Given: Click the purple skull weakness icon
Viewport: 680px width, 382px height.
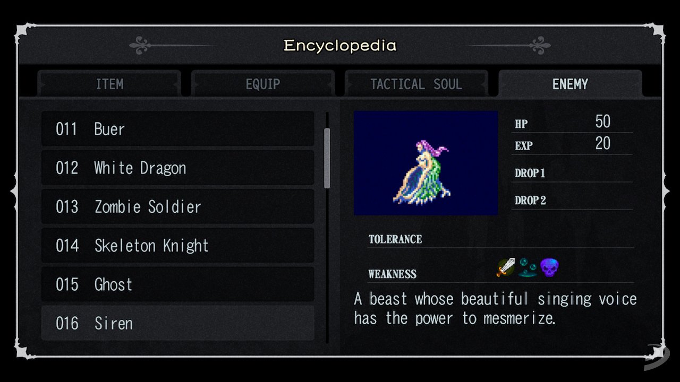Looking at the screenshot, I should pyautogui.click(x=550, y=267).
